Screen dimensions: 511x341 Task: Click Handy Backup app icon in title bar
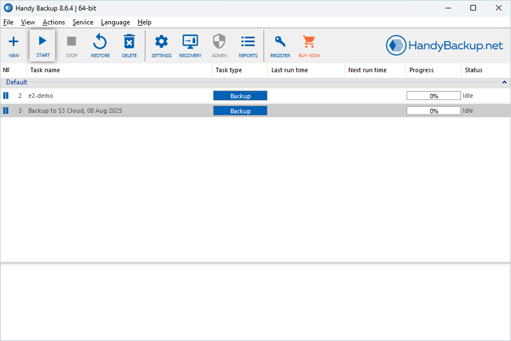(8, 8)
